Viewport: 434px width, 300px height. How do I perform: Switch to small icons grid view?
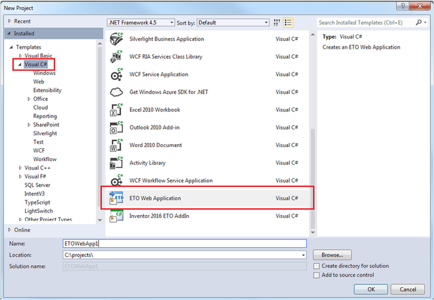tap(276, 22)
